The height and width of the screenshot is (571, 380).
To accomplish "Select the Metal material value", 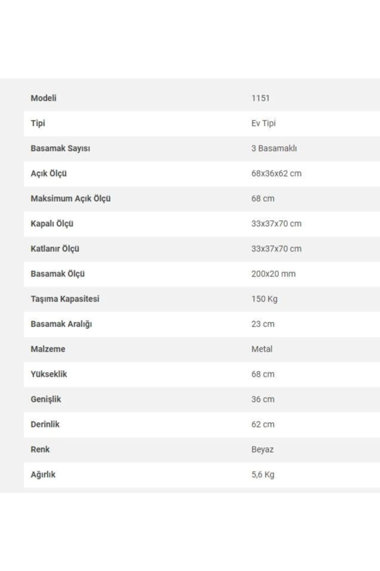I will point(262,349).
